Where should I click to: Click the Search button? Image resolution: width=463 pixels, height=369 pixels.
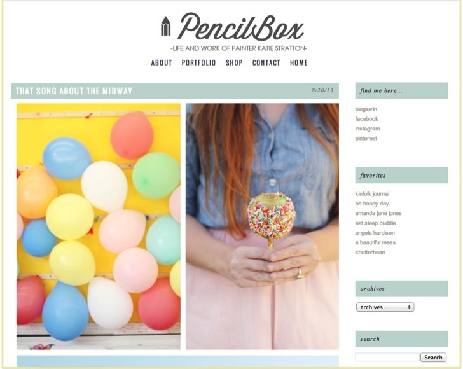(x=433, y=357)
